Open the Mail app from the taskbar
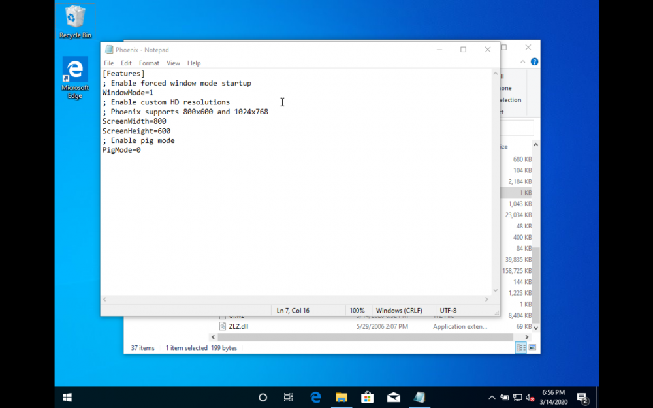Screen dimensions: 653x408 click(393, 397)
